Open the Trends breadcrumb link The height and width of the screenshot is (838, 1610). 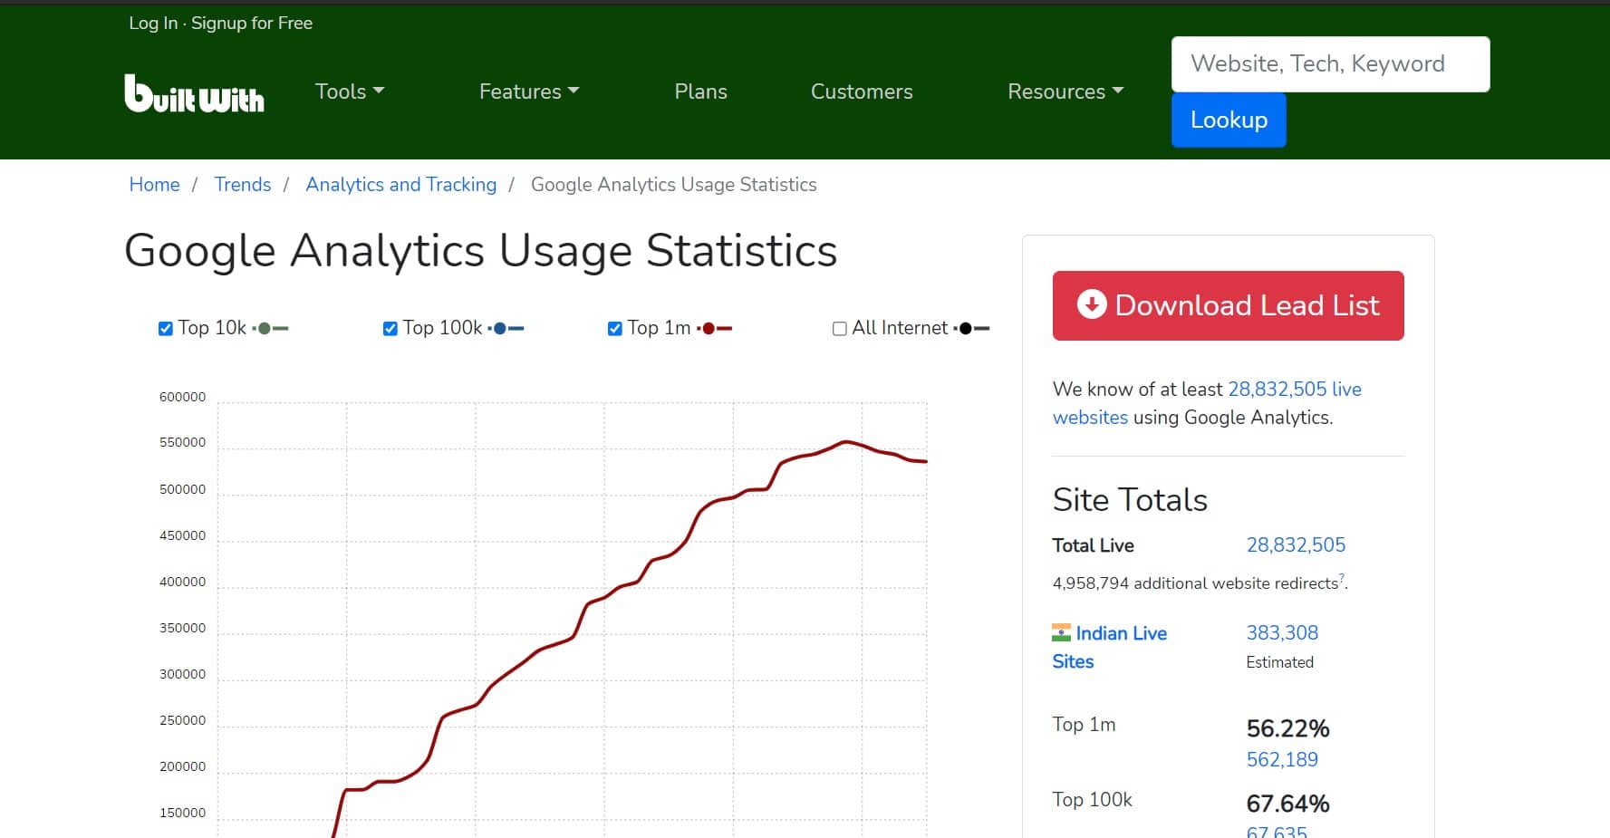click(x=242, y=185)
